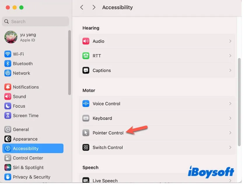Image resolution: width=244 pixels, height=185 pixels.
Task: Select General in the sidebar
Action: point(33,129)
